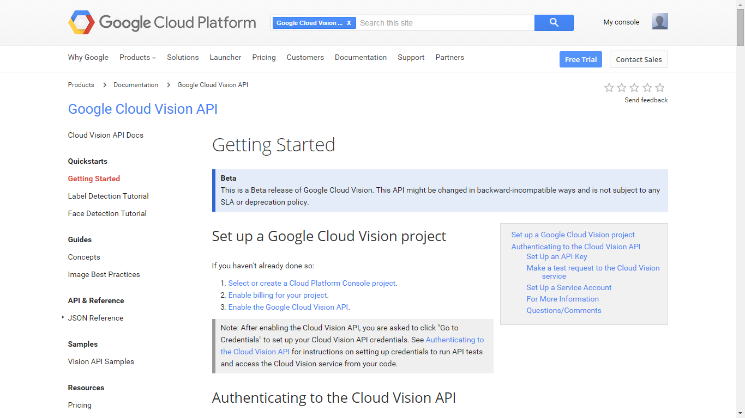Open Documentation in the top navigation
The width and height of the screenshot is (745, 418).
coord(361,57)
